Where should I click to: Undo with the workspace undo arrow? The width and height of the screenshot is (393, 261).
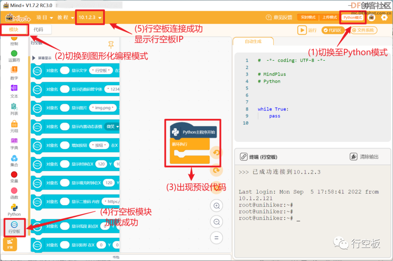tap(216, 152)
